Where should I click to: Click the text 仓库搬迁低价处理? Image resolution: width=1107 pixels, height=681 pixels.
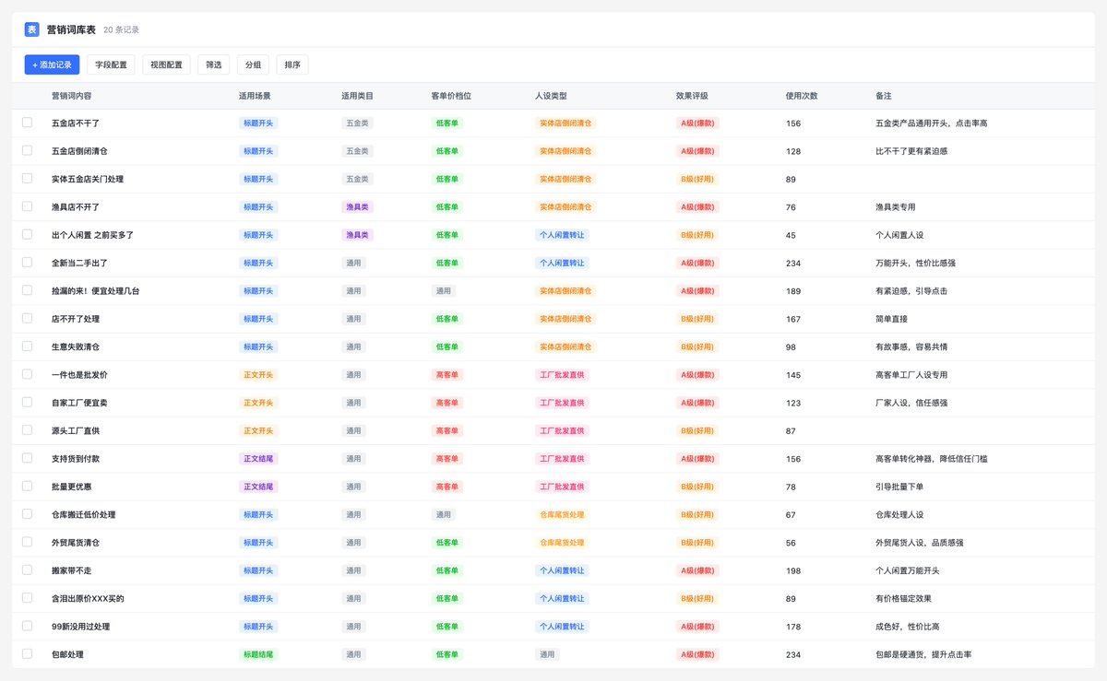point(84,514)
